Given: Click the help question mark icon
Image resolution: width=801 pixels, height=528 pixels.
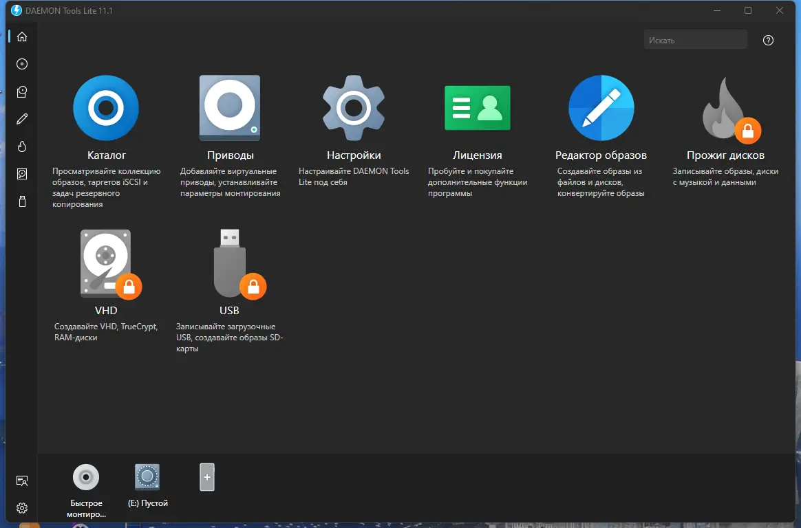Looking at the screenshot, I should coord(768,41).
